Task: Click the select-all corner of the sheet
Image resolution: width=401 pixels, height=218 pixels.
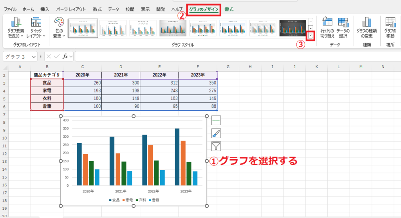Action: pyautogui.click(x=5, y=67)
